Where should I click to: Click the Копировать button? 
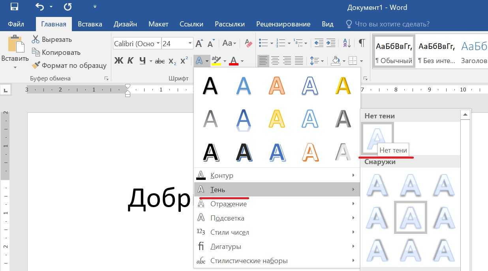56,52
